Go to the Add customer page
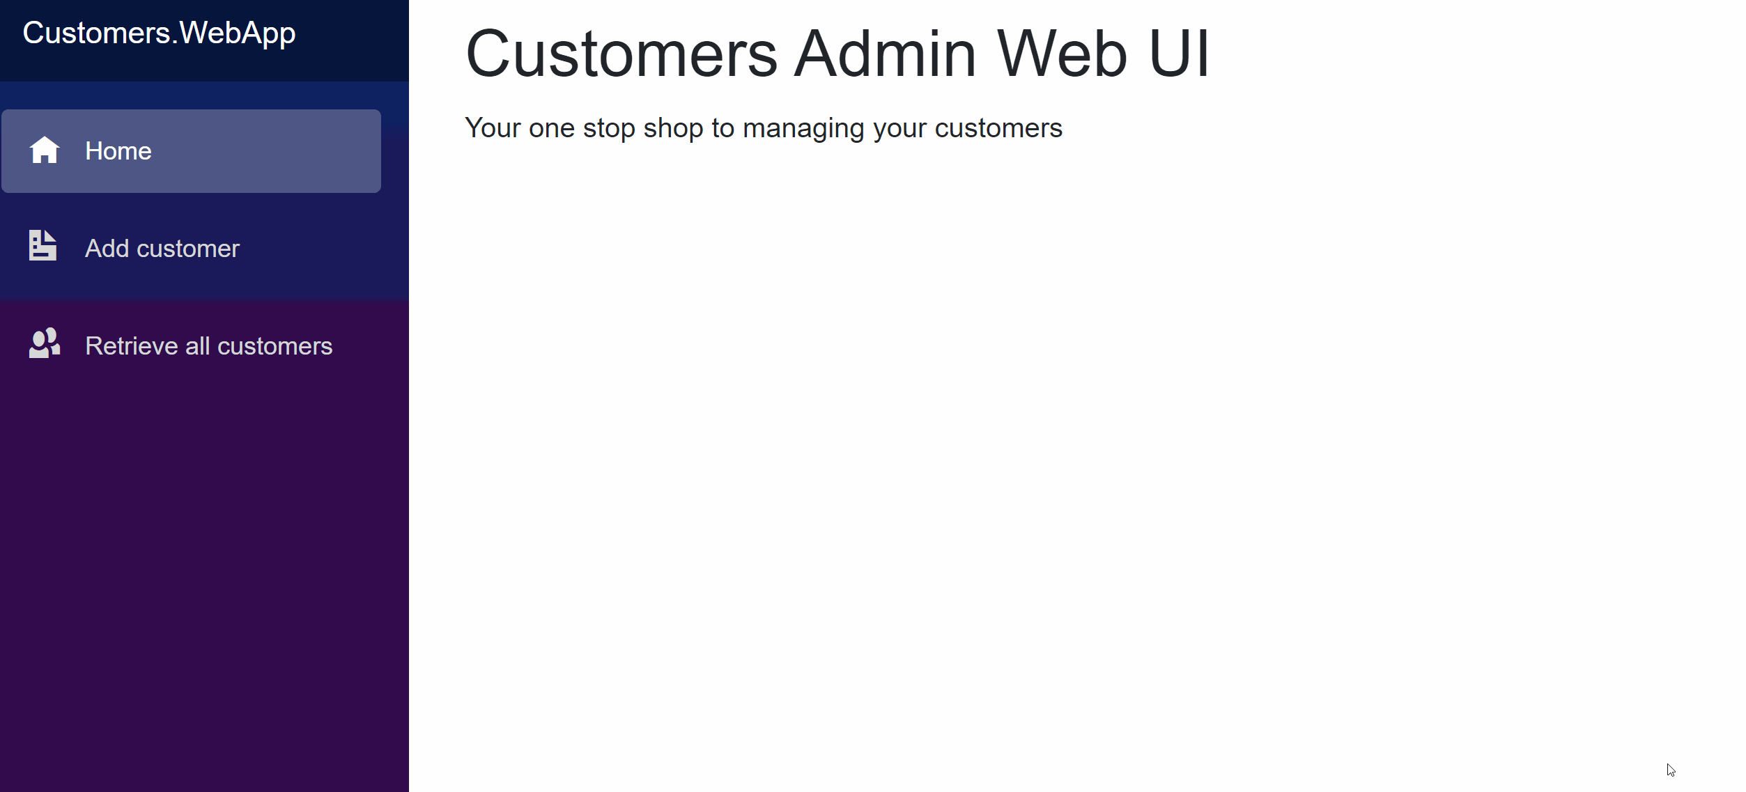 pyautogui.click(x=162, y=249)
